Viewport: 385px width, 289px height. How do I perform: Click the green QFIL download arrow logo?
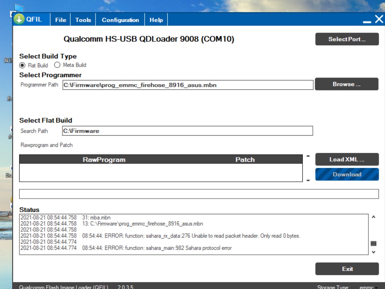pos(19,19)
